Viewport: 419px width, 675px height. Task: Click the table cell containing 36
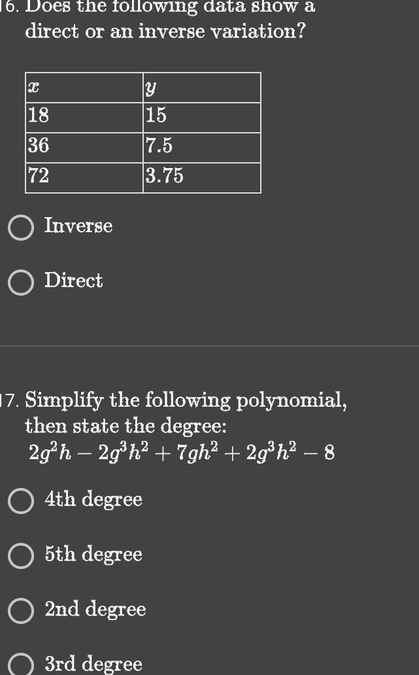[x=84, y=146]
